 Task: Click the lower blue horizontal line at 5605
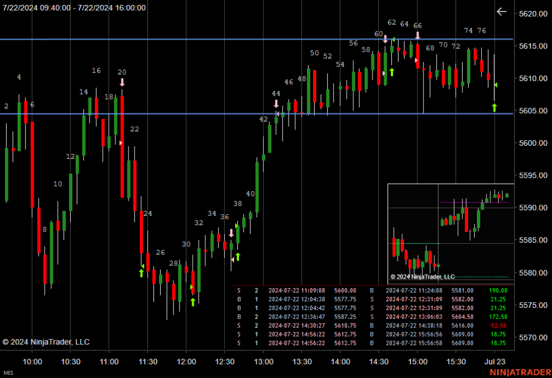(x=256, y=114)
